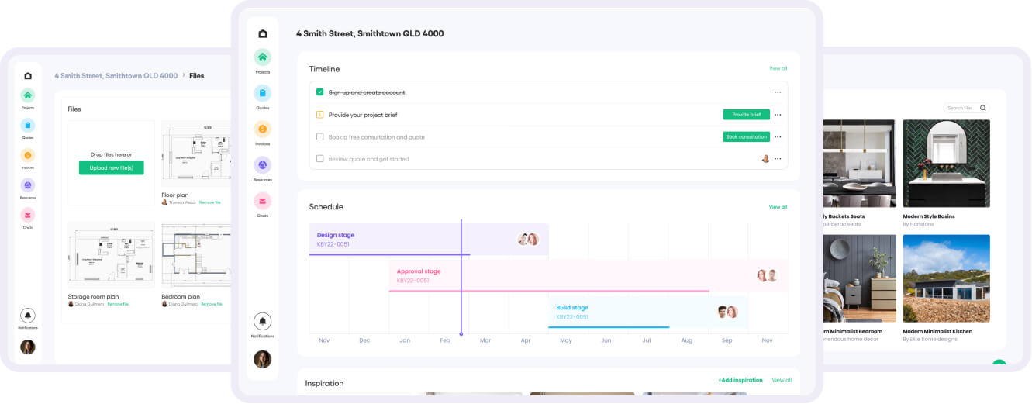Viewport: 1032px width, 404px height.
Task: Click the Provide brief button
Action: 746,115
